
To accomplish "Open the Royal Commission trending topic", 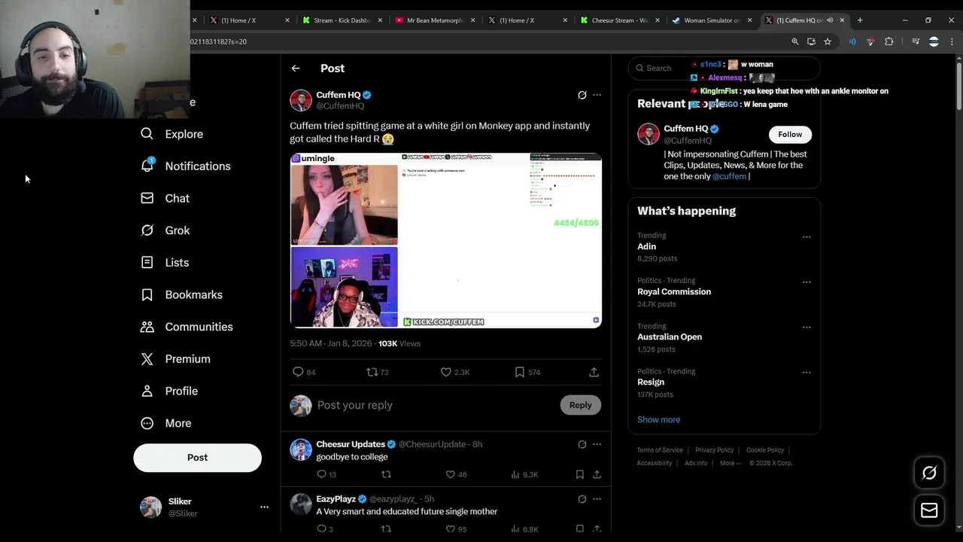I will 674,292.
